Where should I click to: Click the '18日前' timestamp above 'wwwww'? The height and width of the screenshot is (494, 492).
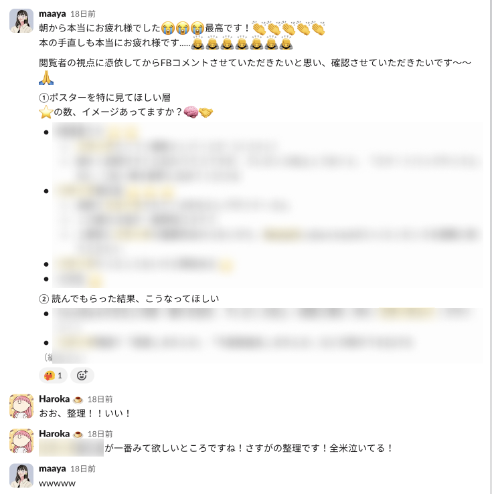tap(82, 469)
